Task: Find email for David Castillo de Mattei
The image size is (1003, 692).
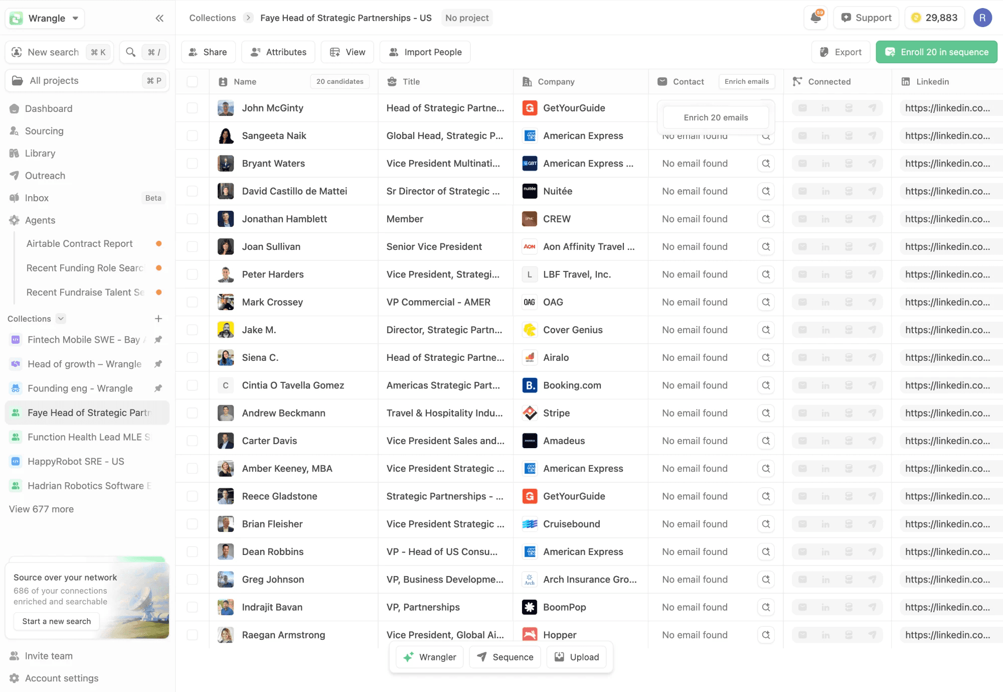Action: tap(766, 191)
